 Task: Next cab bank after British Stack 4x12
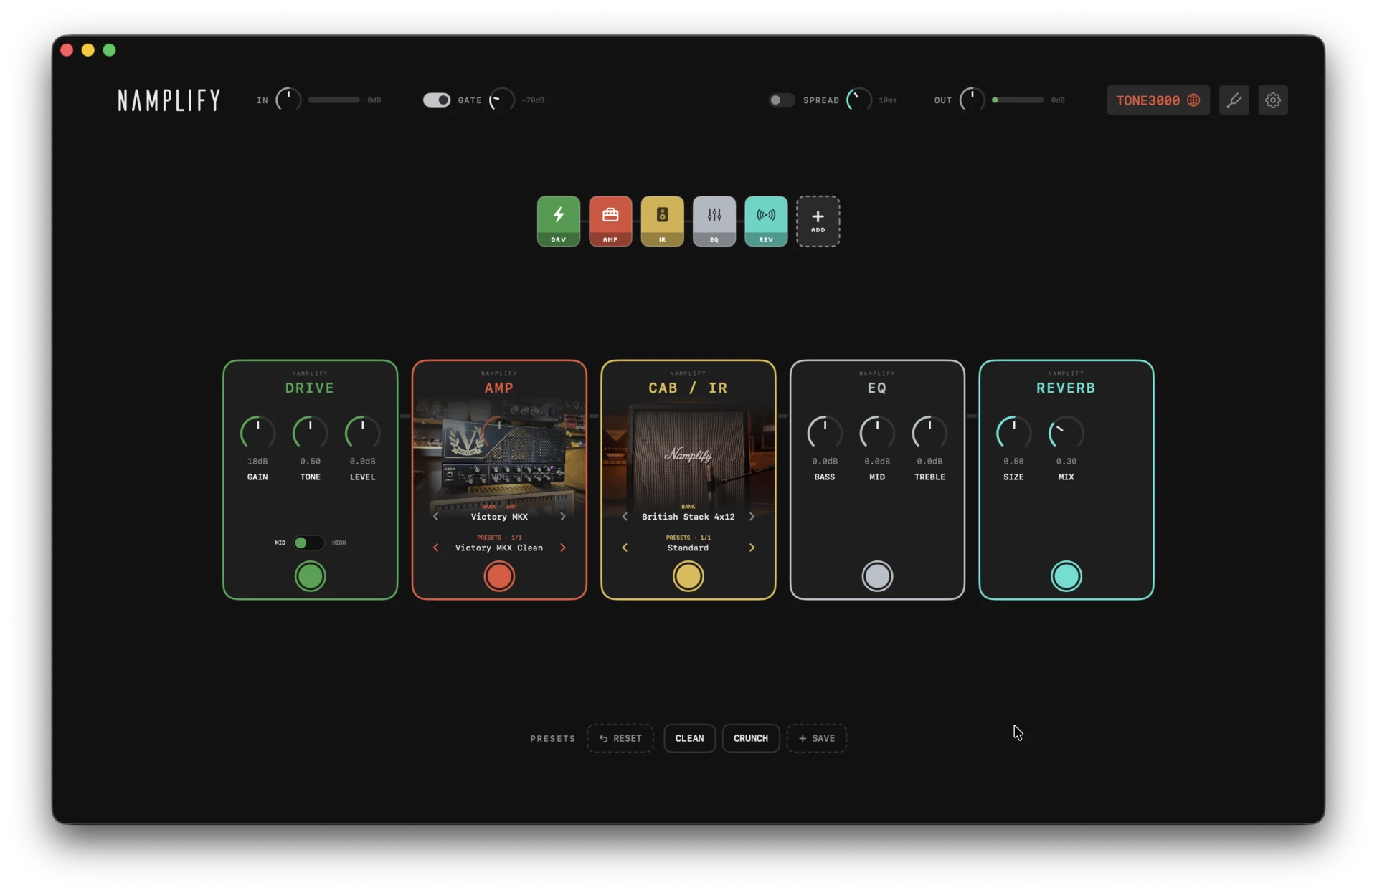[752, 517]
